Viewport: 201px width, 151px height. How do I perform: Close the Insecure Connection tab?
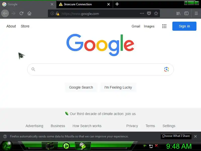click(x=109, y=4)
